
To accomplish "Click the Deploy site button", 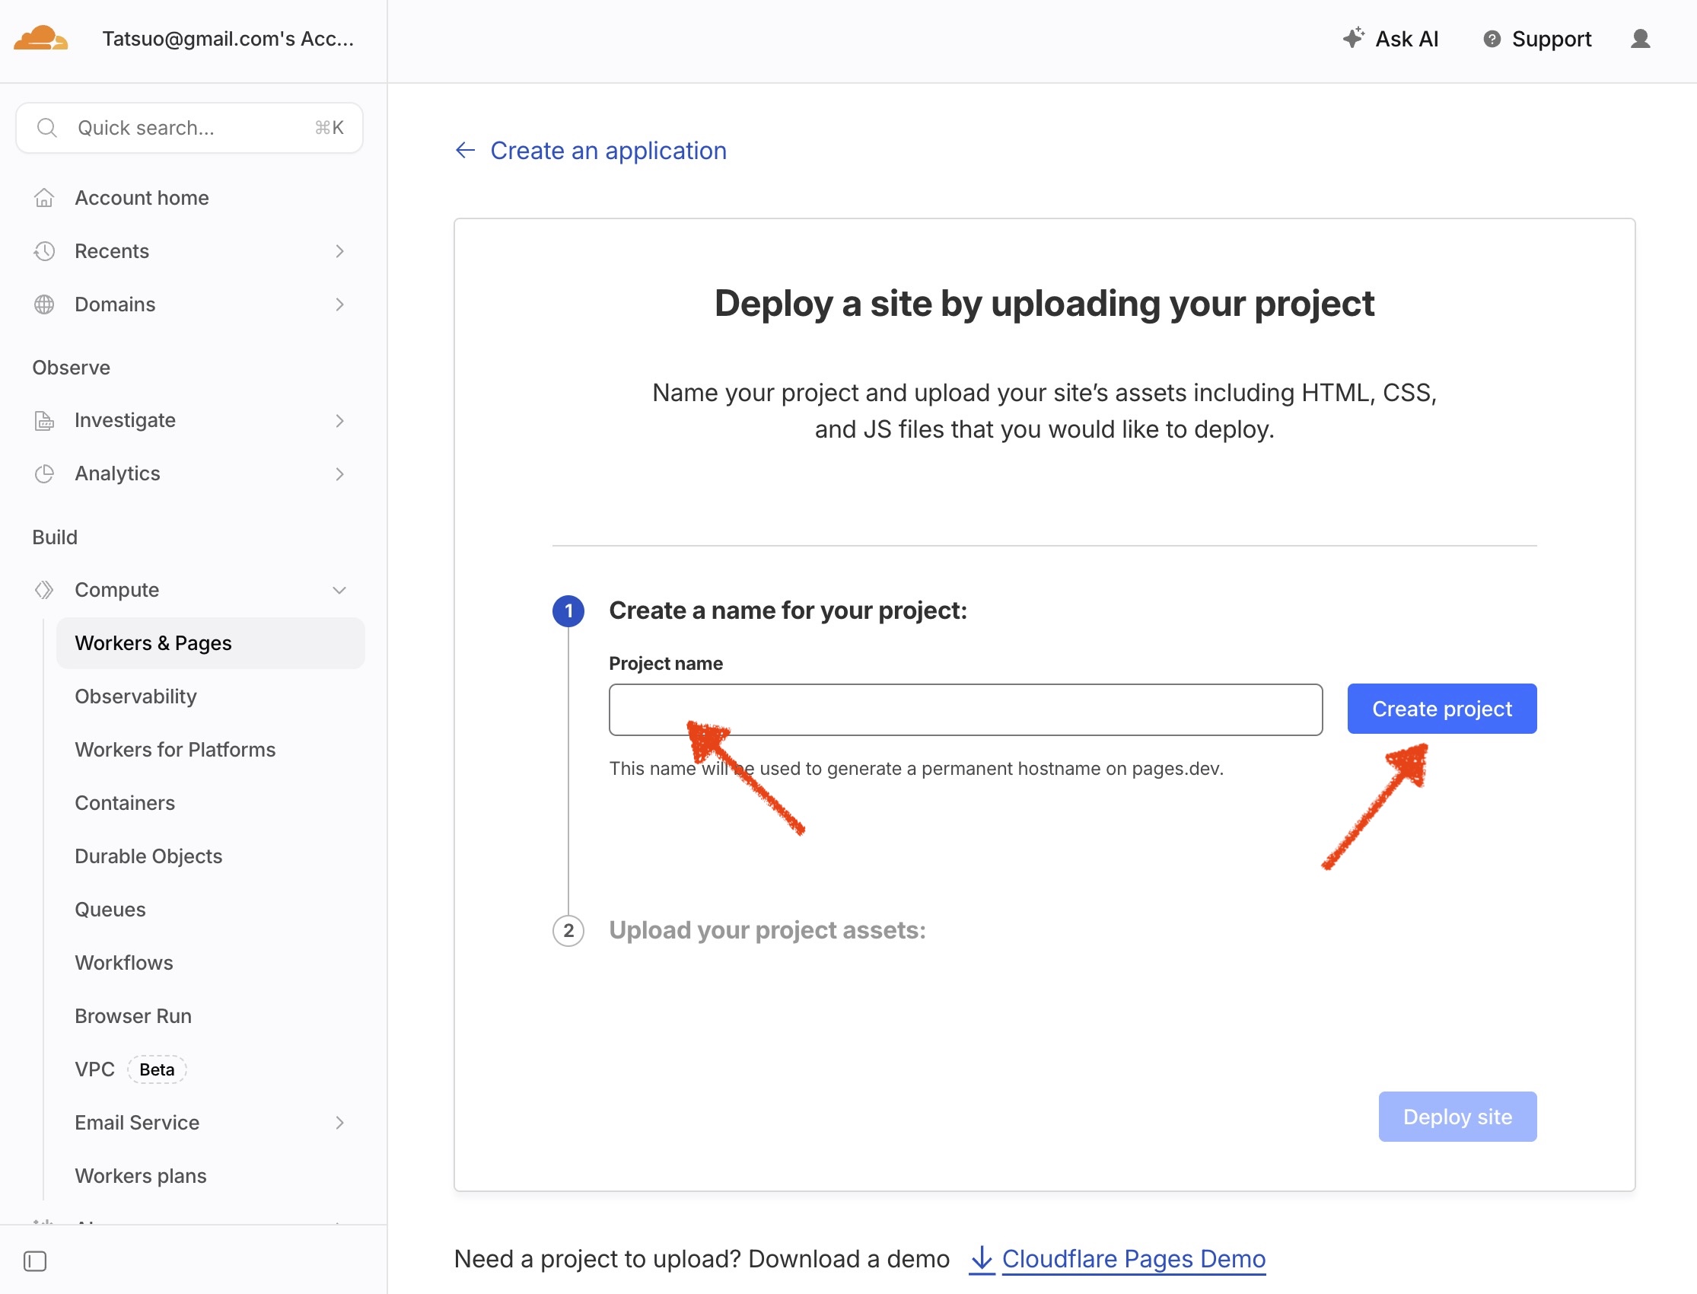I will click(1457, 1117).
